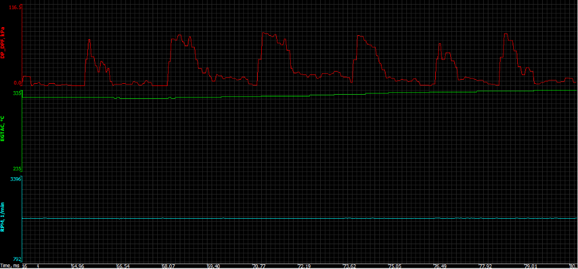Select the 235 lower limit on EGTAC axis
This screenshot has width=578, height=269.
click(x=17, y=169)
